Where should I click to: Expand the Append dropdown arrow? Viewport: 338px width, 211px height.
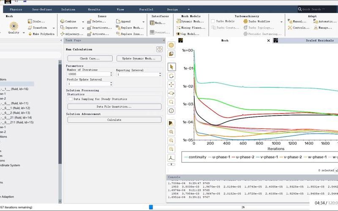tap(144, 22)
